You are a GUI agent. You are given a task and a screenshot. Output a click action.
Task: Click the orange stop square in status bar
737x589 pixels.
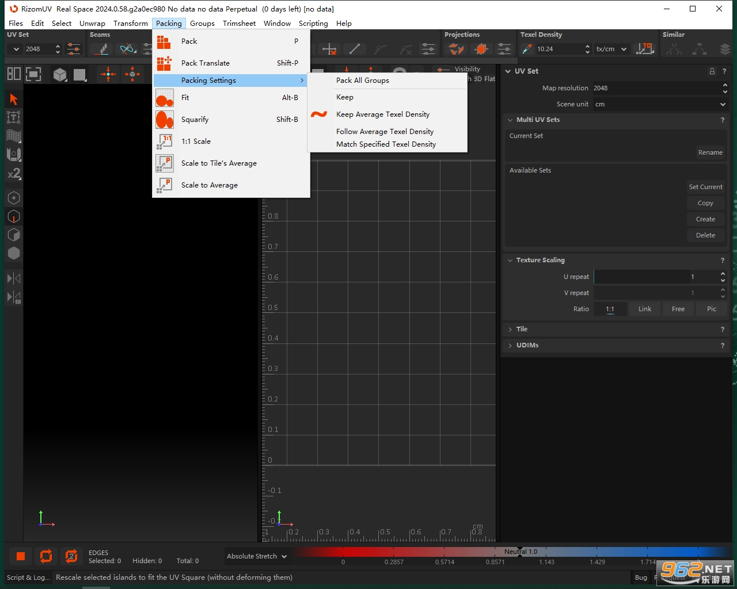[x=21, y=556]
